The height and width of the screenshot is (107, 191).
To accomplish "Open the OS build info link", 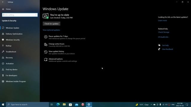I will (163, 37).
